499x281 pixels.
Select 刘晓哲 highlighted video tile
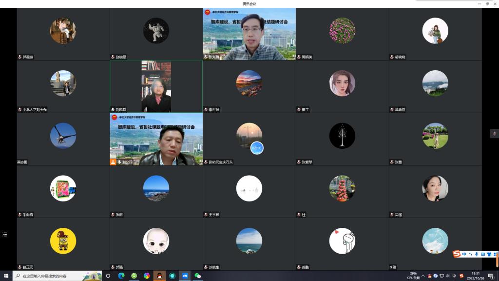pyautogui.click(x=156, y=86)
